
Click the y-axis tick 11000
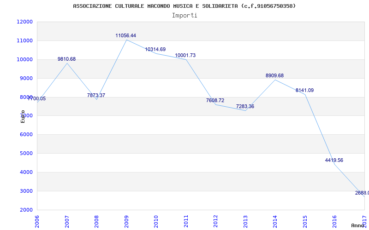coord(24,40)
